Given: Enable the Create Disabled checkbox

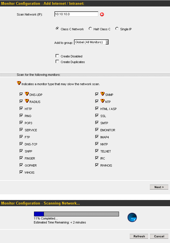Looking at the screenshot, I should [57, 56].
